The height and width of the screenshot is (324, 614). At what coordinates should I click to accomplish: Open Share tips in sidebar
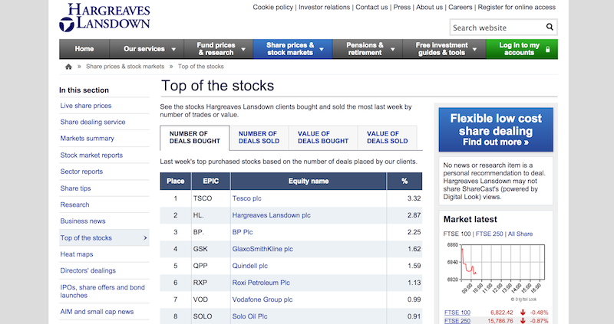tap(75, 188)
